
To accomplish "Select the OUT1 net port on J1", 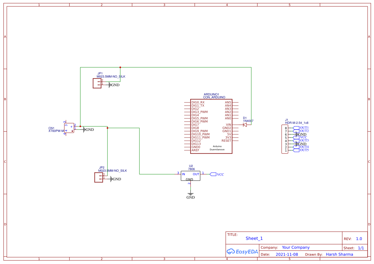I will click(x=301, y=128).
